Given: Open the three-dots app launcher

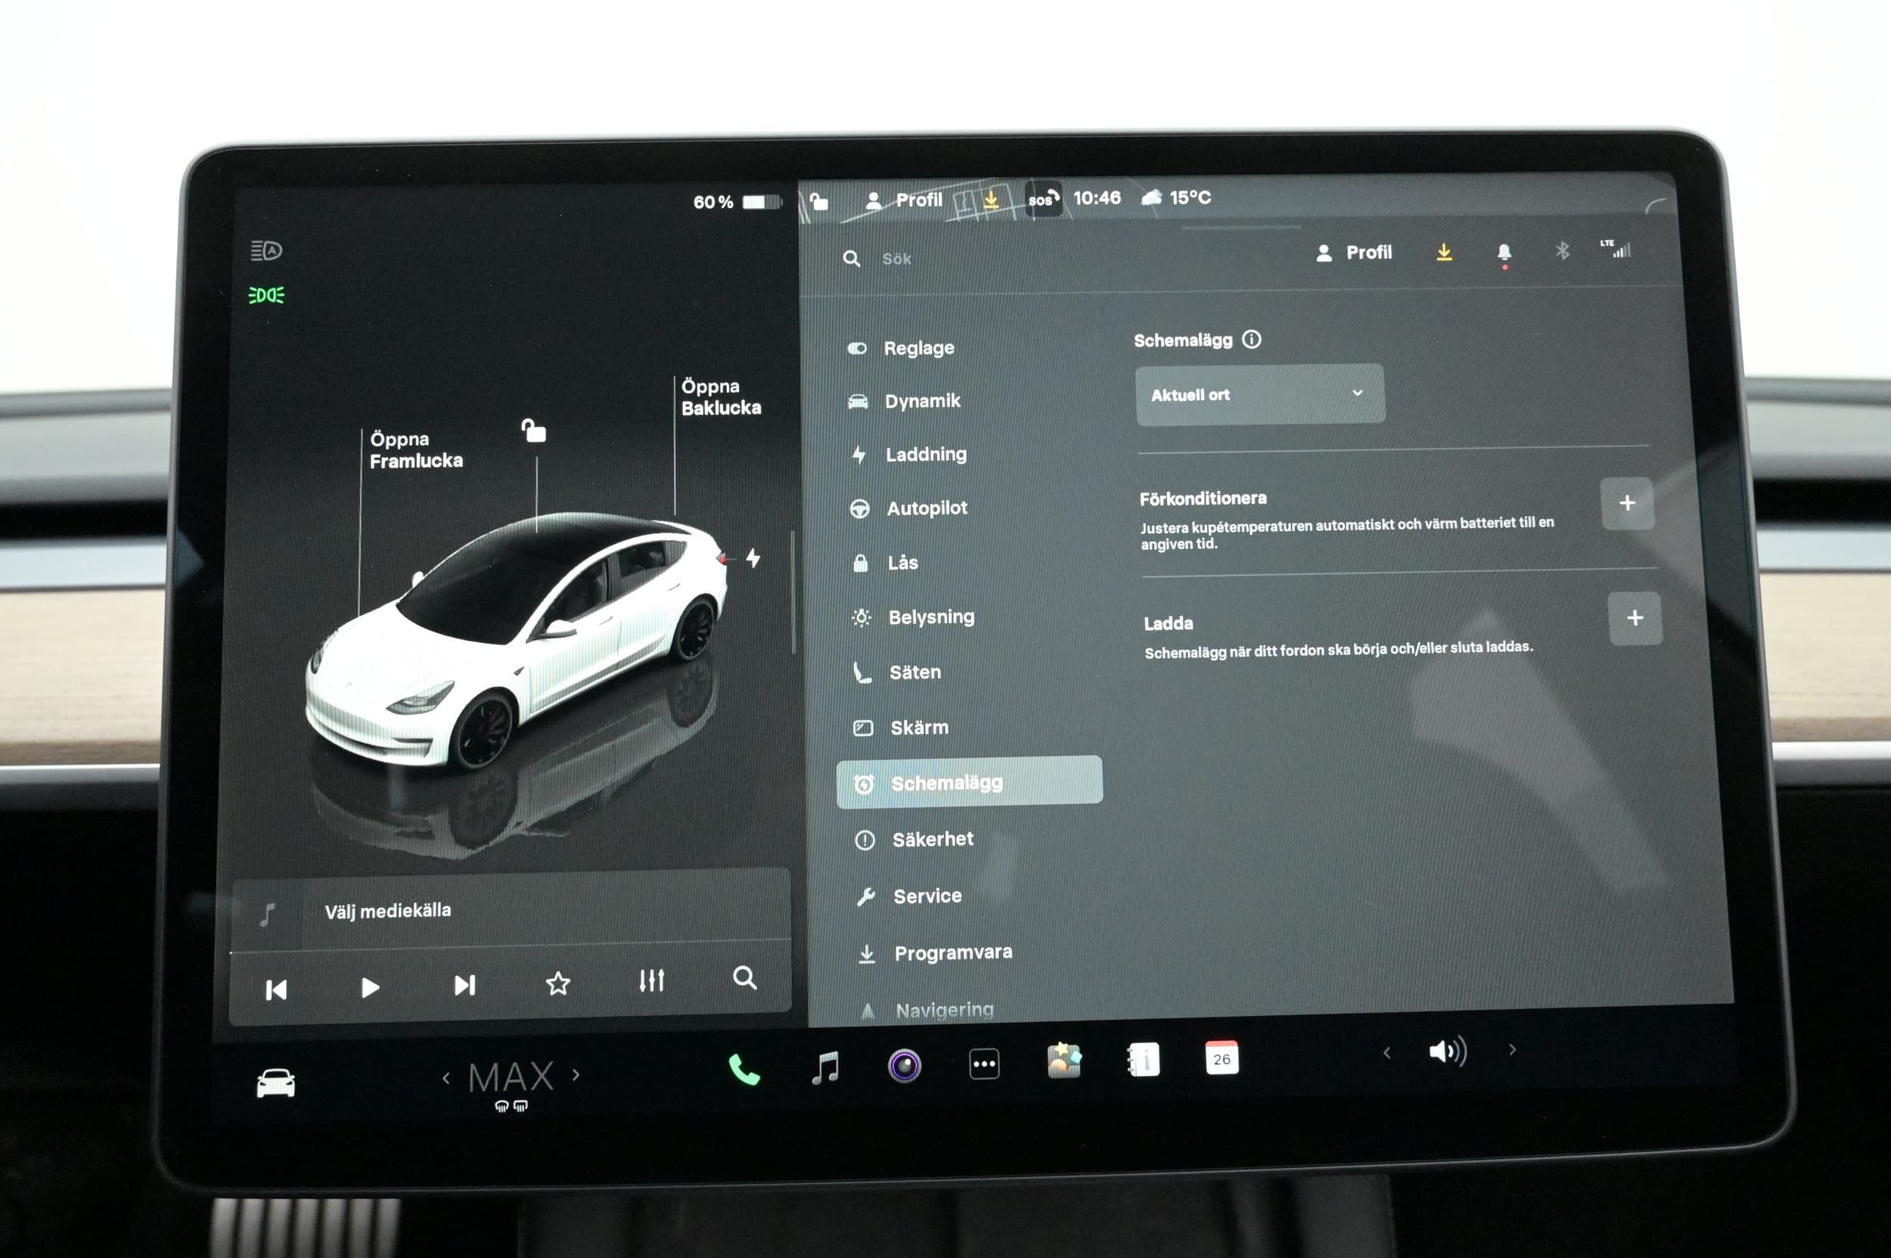Looking at the screenshot, I should coord(983,1064).
